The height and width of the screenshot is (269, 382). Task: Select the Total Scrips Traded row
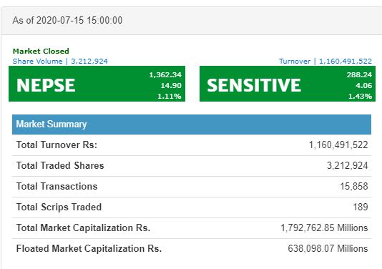point(192,207)
